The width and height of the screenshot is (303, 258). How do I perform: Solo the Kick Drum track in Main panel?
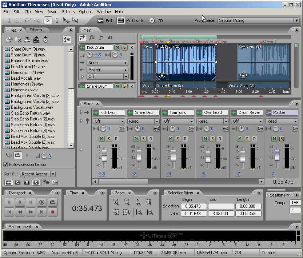124,47
